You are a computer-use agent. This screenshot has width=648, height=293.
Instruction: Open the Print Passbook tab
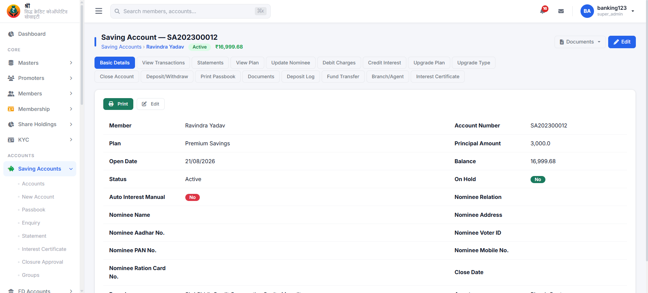218,77
